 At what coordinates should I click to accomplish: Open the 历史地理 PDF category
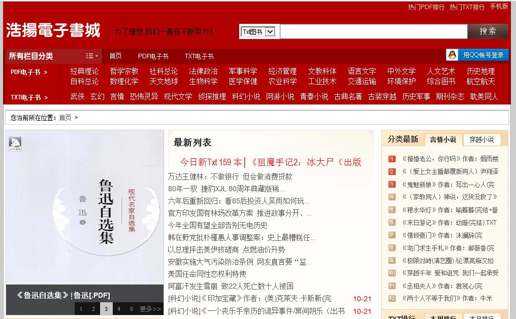tap(480, 72)
